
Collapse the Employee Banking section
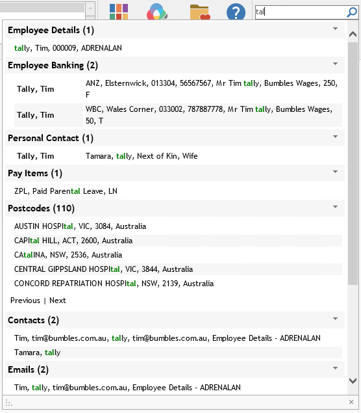coord(335,64)
